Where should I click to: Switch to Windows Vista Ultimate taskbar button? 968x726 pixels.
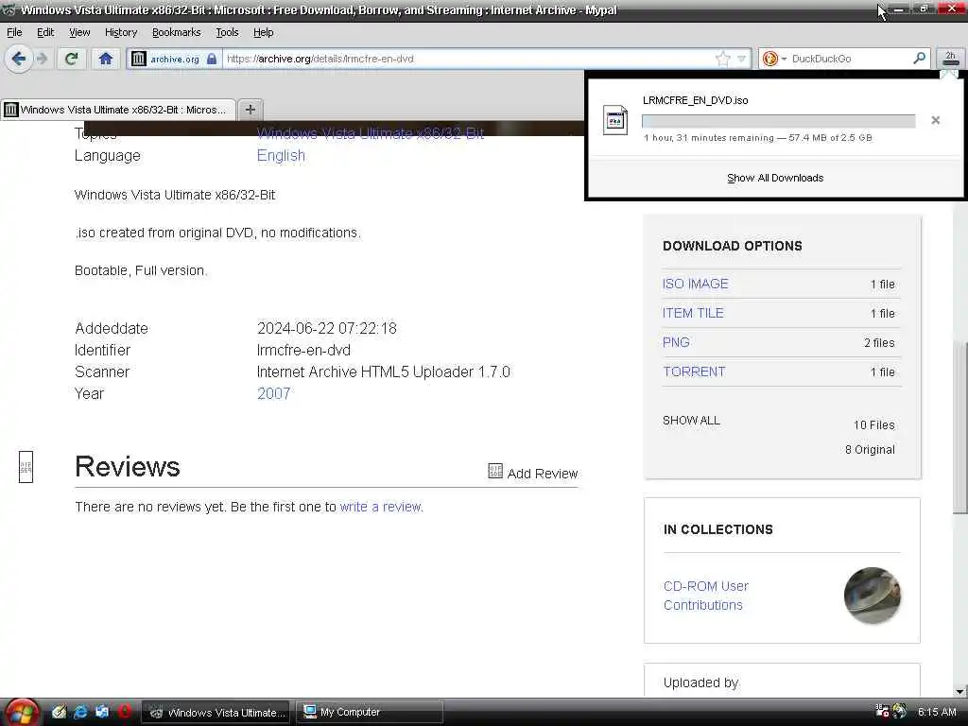coord(216,712)
